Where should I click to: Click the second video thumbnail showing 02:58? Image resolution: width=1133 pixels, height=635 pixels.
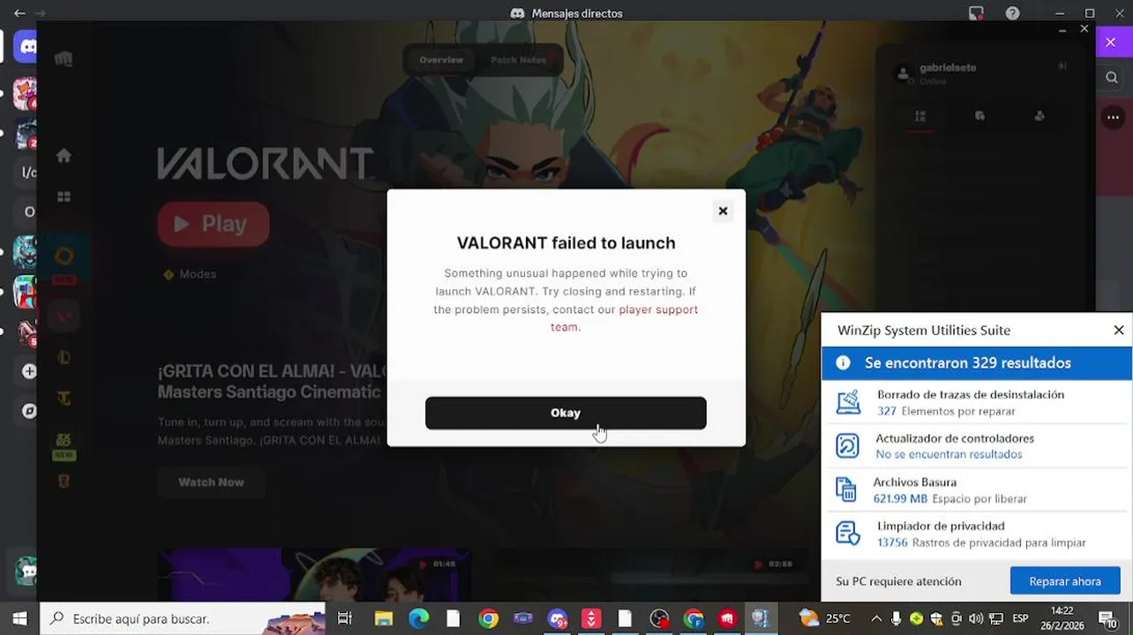coord(650,574)
